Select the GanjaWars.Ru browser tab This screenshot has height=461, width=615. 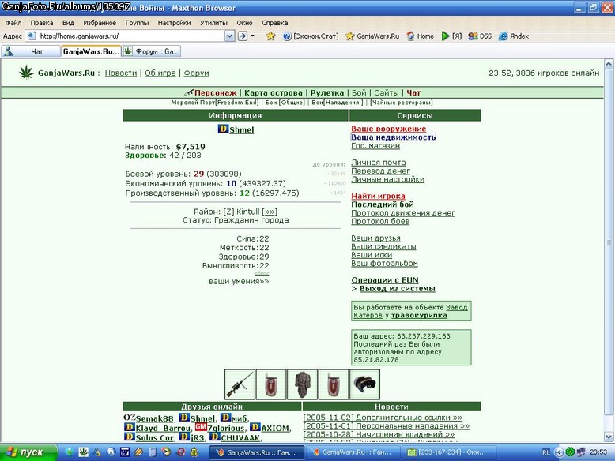pos(91,51)
